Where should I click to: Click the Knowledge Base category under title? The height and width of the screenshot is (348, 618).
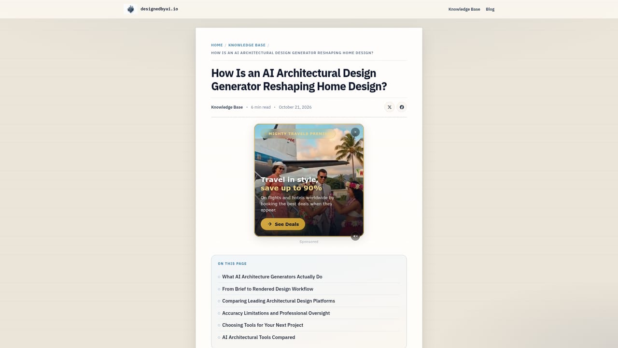227,107
